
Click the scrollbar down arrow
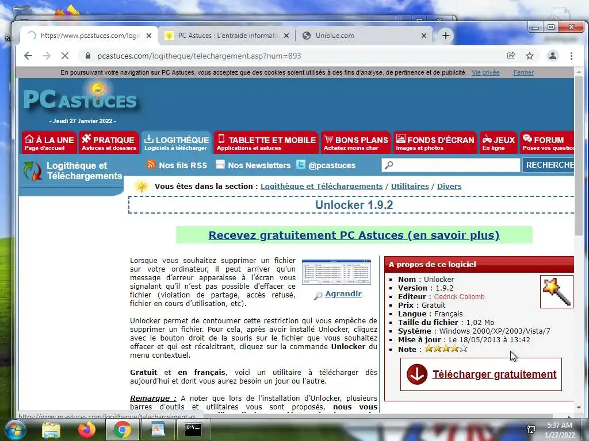579,408
